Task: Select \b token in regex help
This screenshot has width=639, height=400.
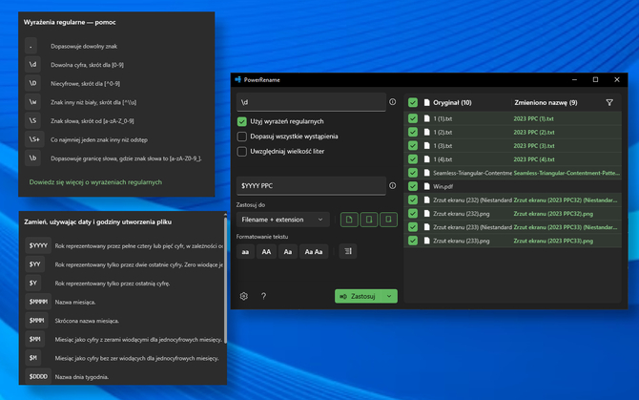Action: [32, 158]
